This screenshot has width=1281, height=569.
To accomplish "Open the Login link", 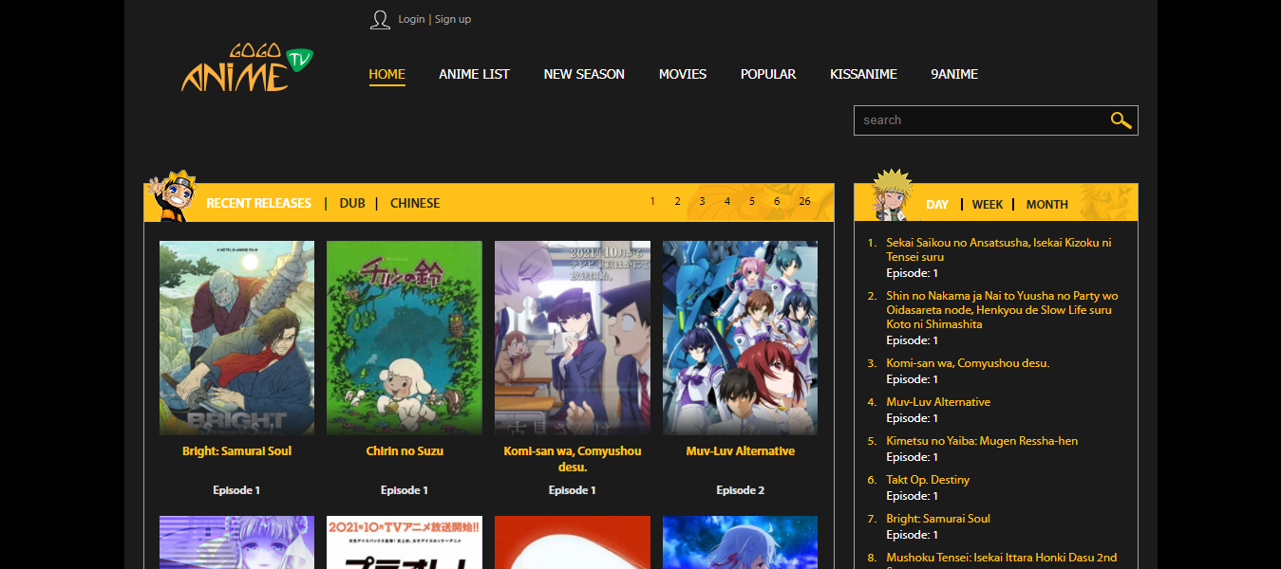I will click(x=411, y=19).
